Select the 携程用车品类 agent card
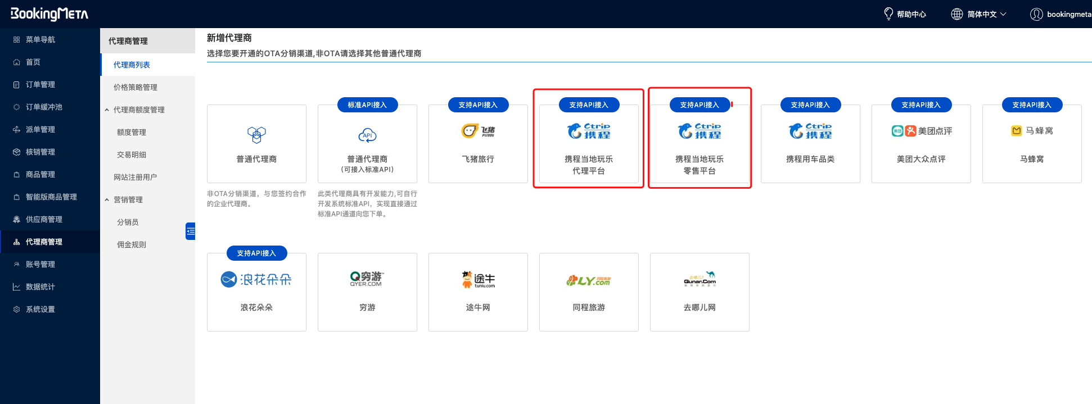This screenshot has width=1092, height=404. pyautogui.click(x=810, y=143)
